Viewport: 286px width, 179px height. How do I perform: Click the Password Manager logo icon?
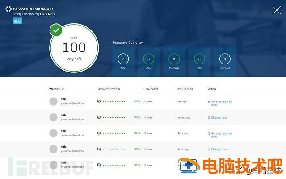pos(8,9)
